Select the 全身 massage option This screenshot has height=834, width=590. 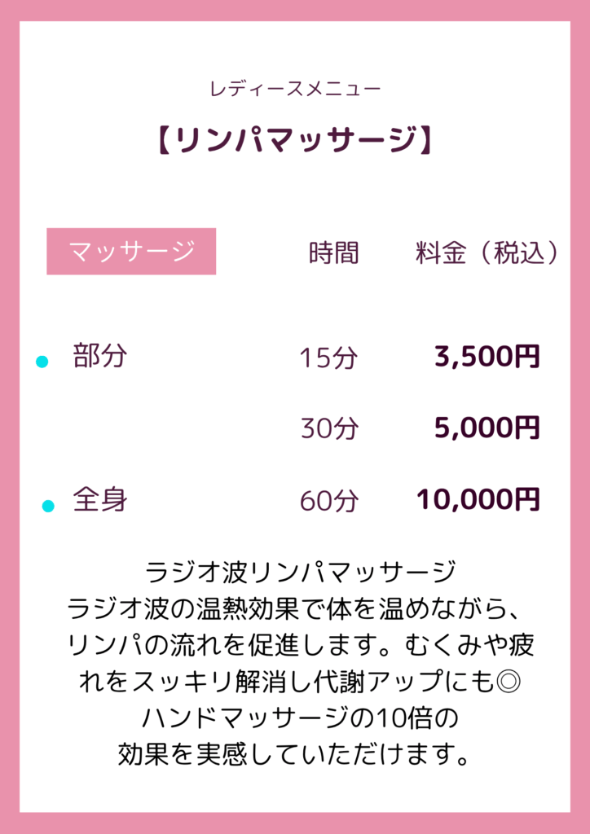tap(100, 498)
